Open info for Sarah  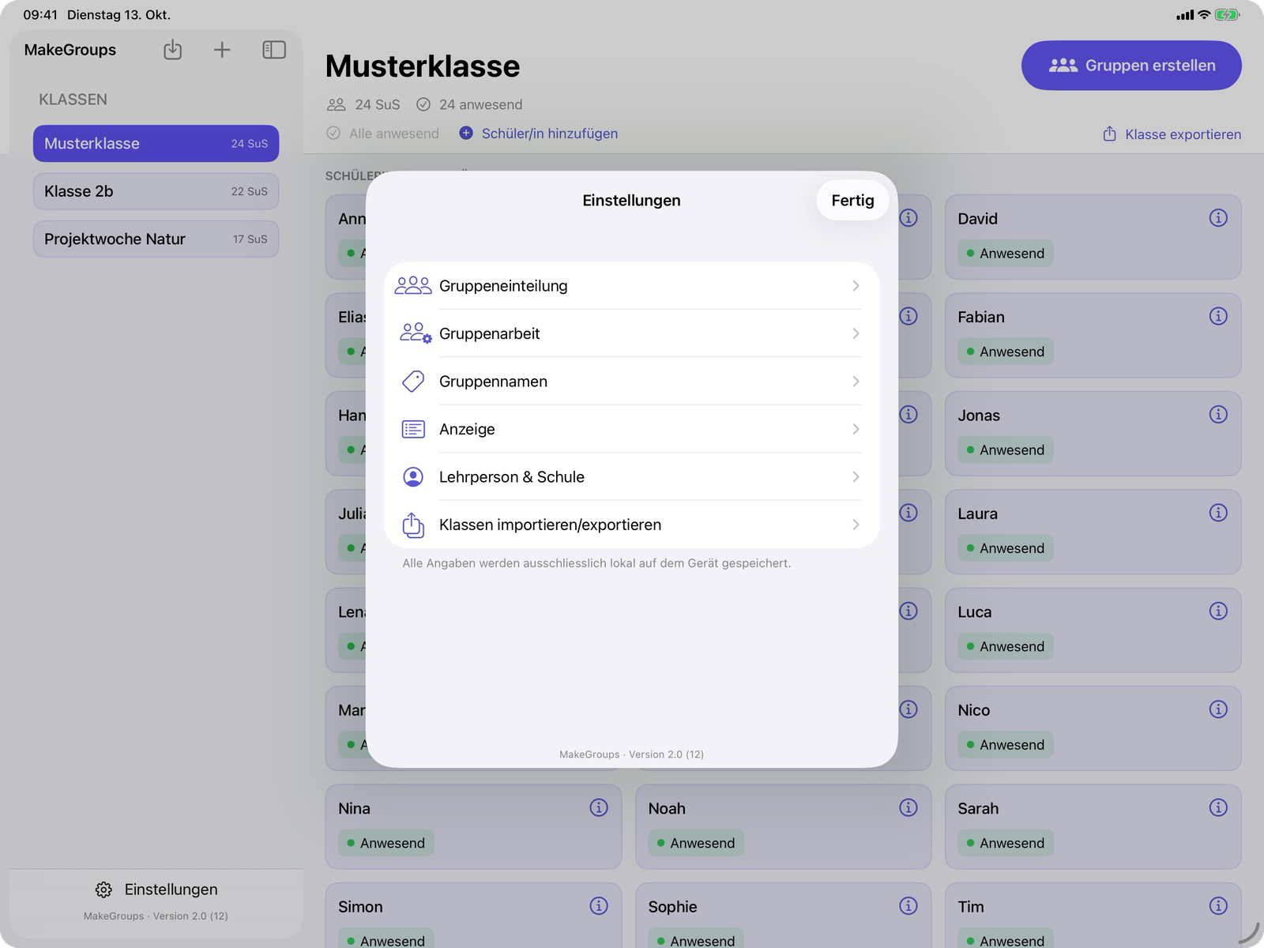pyautogui.click(x=1218, y=807)
